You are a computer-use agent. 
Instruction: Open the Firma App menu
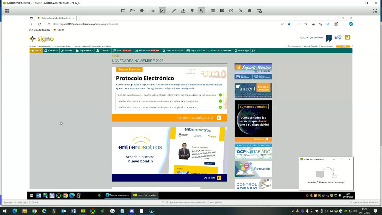[x=242, y=51]
